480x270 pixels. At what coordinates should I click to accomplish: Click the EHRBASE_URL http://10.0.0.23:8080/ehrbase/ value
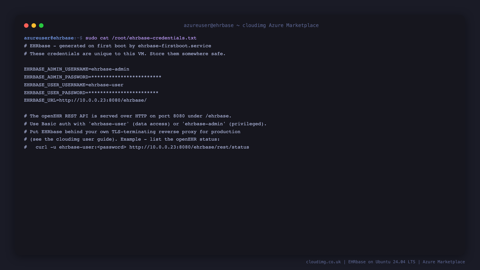(103, 100)
